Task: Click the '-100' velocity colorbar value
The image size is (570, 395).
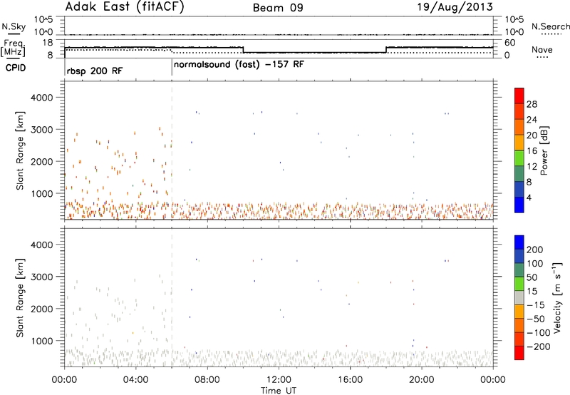Action: coord(538,332)
